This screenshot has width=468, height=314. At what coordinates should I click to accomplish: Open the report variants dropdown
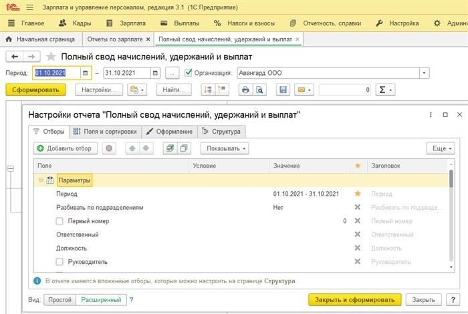click(x=137, y=90)
